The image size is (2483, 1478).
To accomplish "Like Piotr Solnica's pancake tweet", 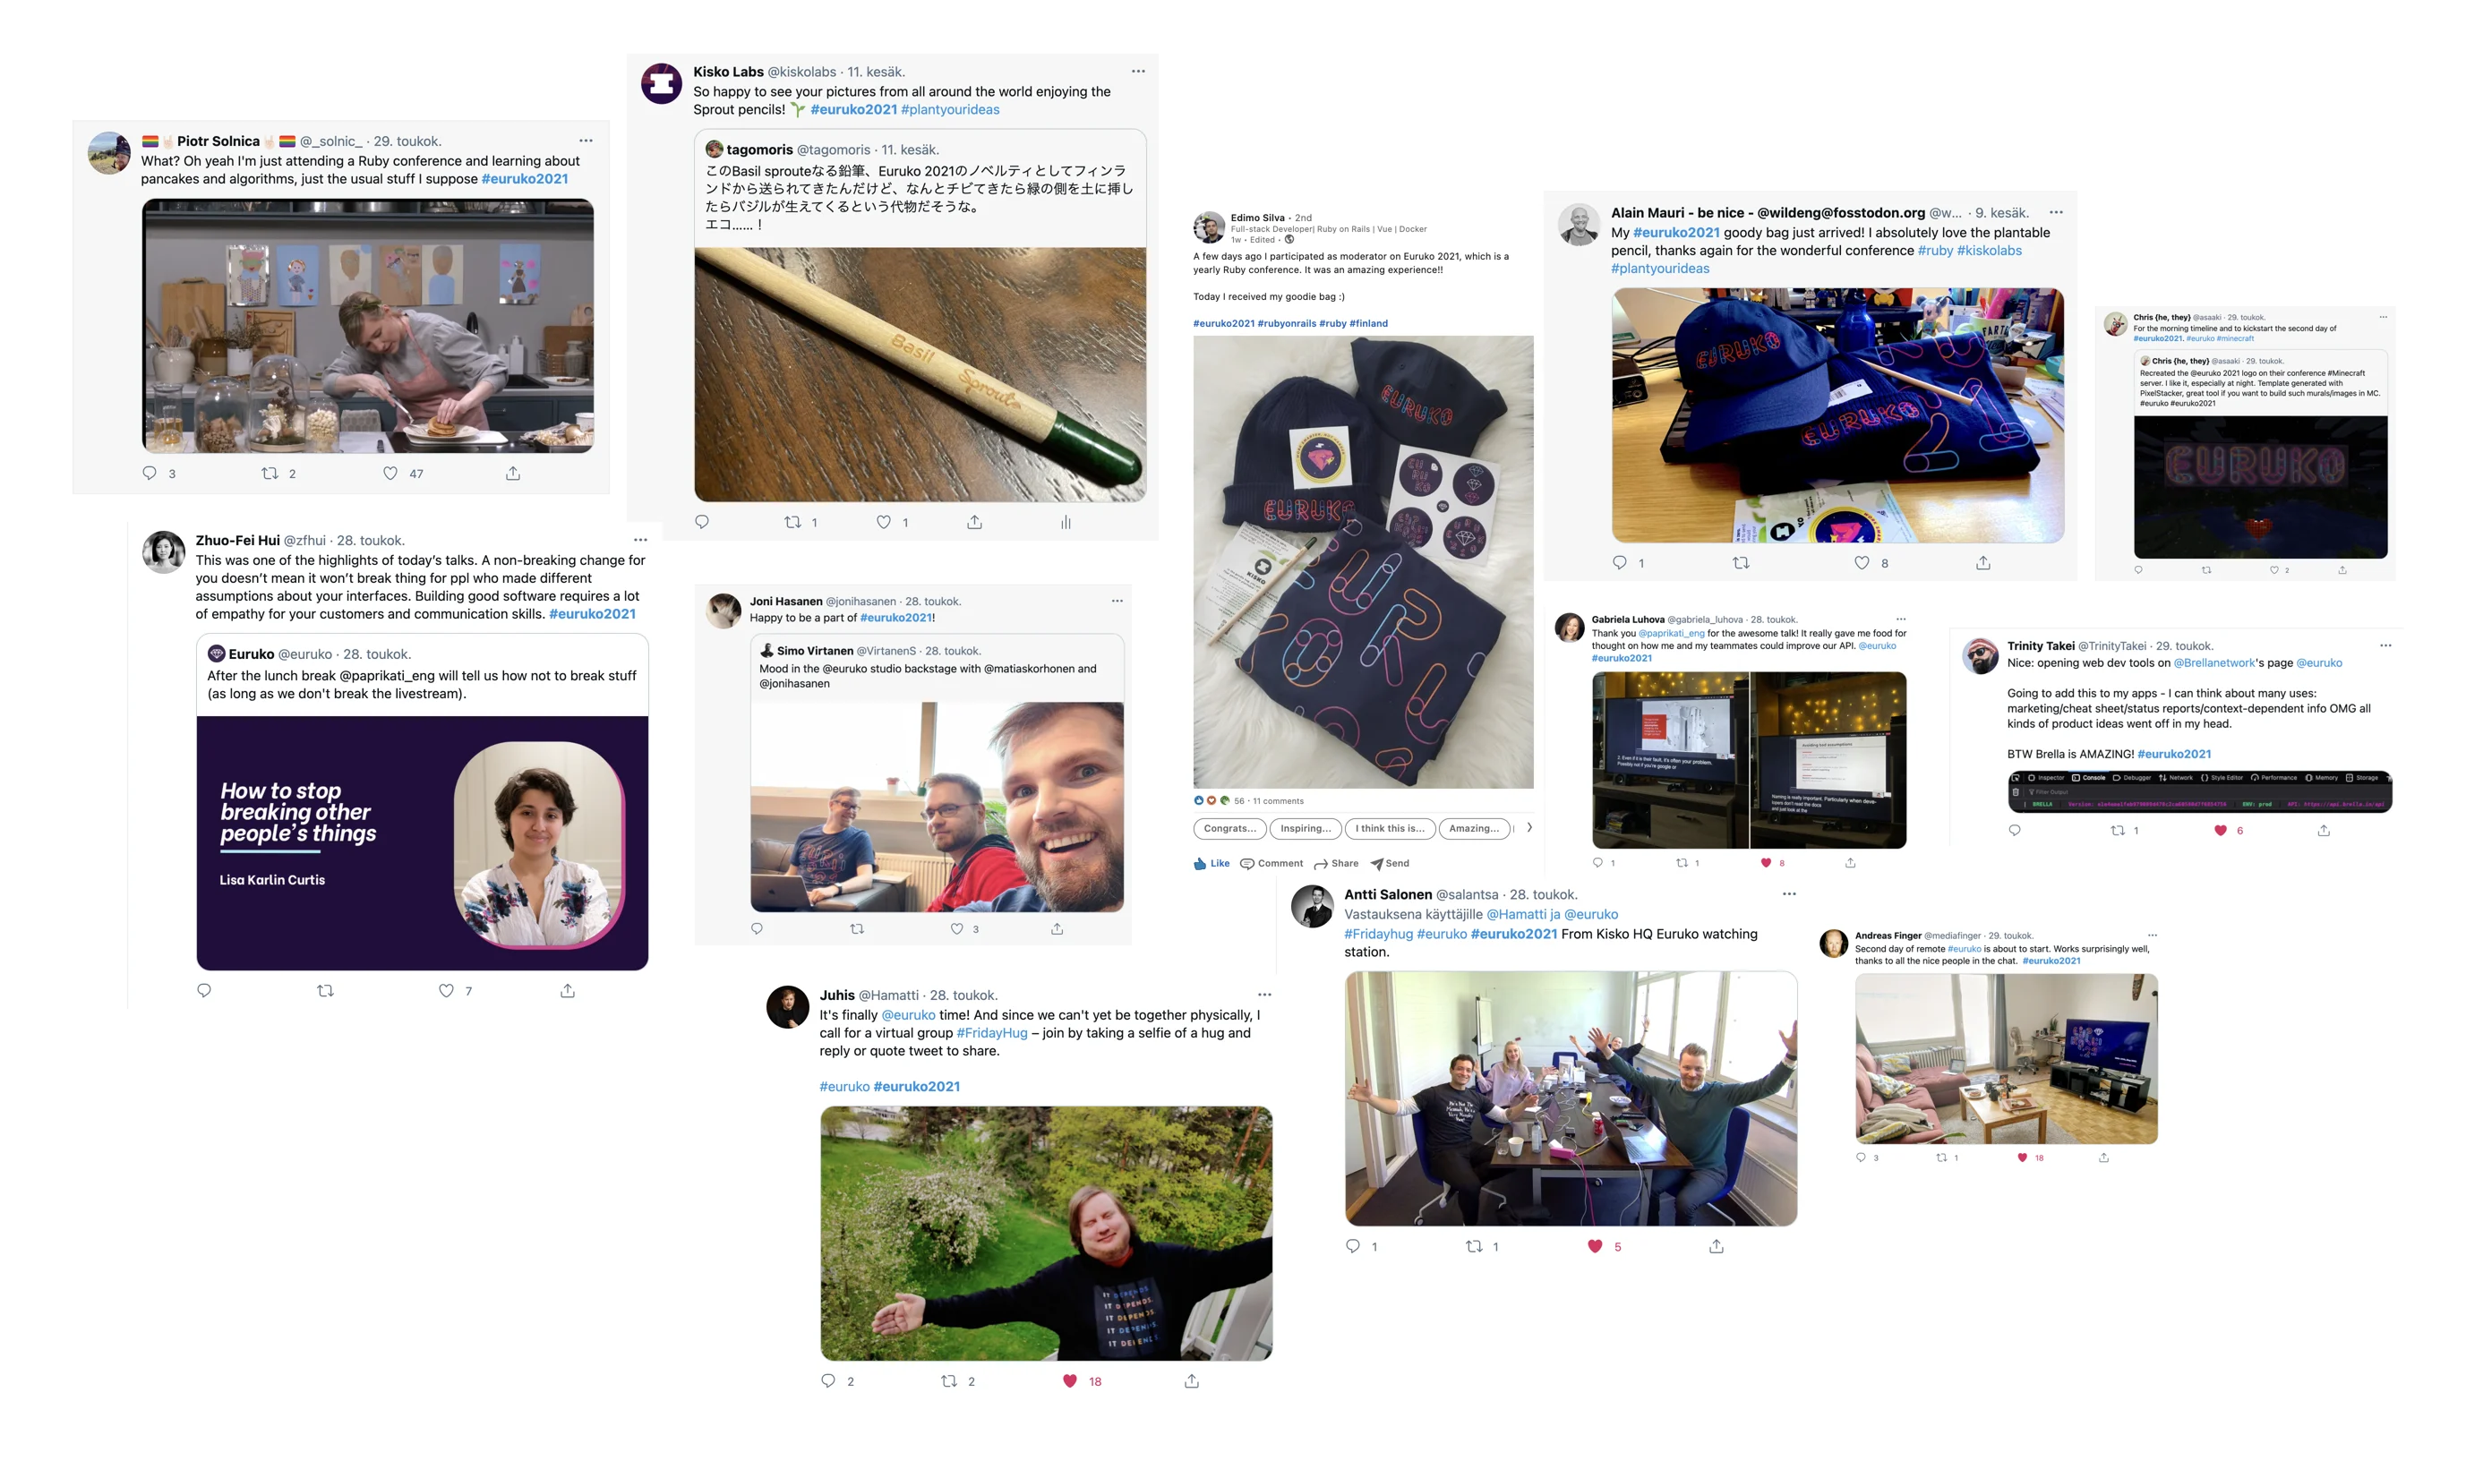I will tap(390, 473).
